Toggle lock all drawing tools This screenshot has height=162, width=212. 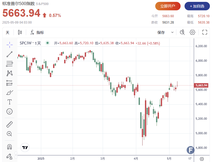click(x=10, y=156)
